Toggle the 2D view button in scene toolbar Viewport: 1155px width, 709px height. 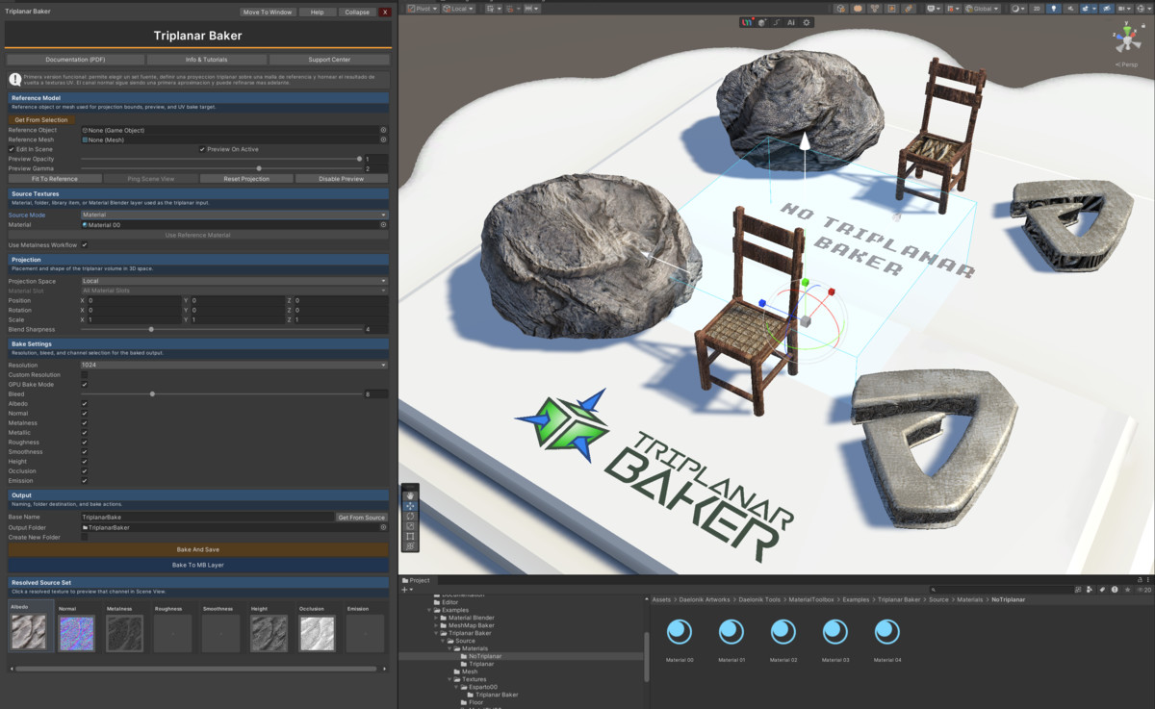(1037, 8)
